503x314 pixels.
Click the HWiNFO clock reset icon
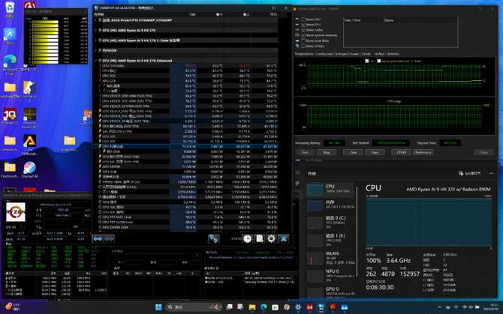tap(247, 238)
